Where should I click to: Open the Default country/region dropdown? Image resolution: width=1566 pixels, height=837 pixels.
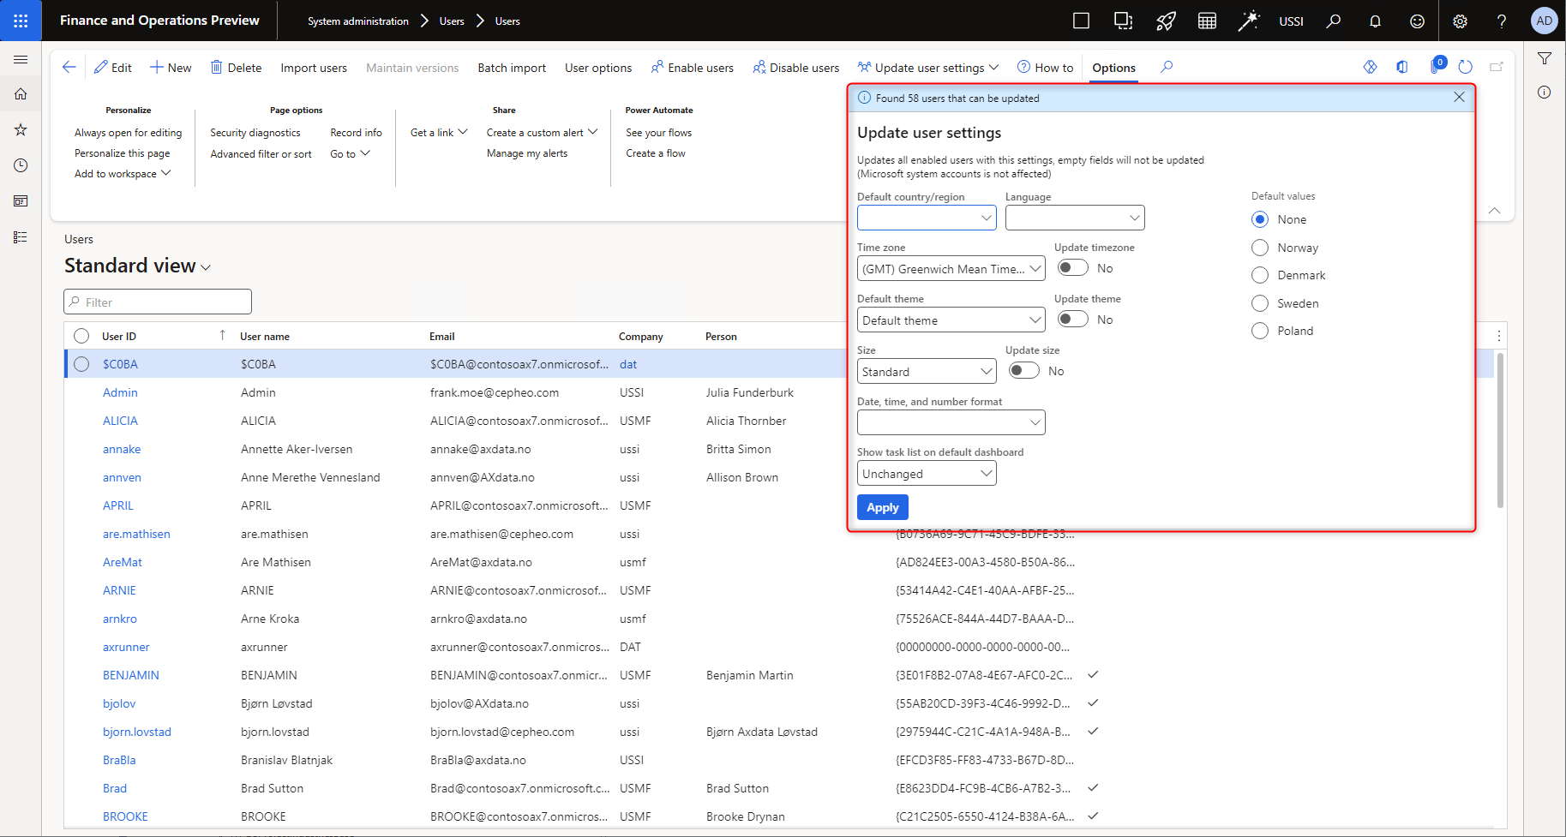(x=986, y=218)
